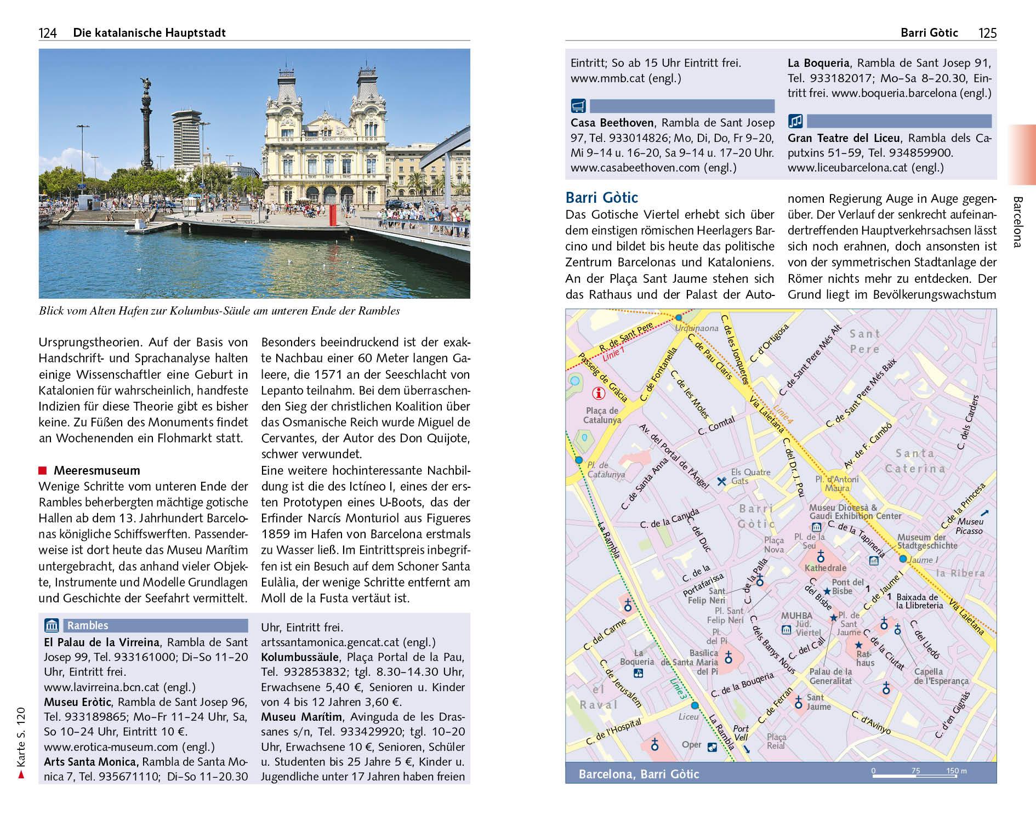Click the museum icon beside MUHBA
Screen dimensions: 1036x820
tap(787, 630)
